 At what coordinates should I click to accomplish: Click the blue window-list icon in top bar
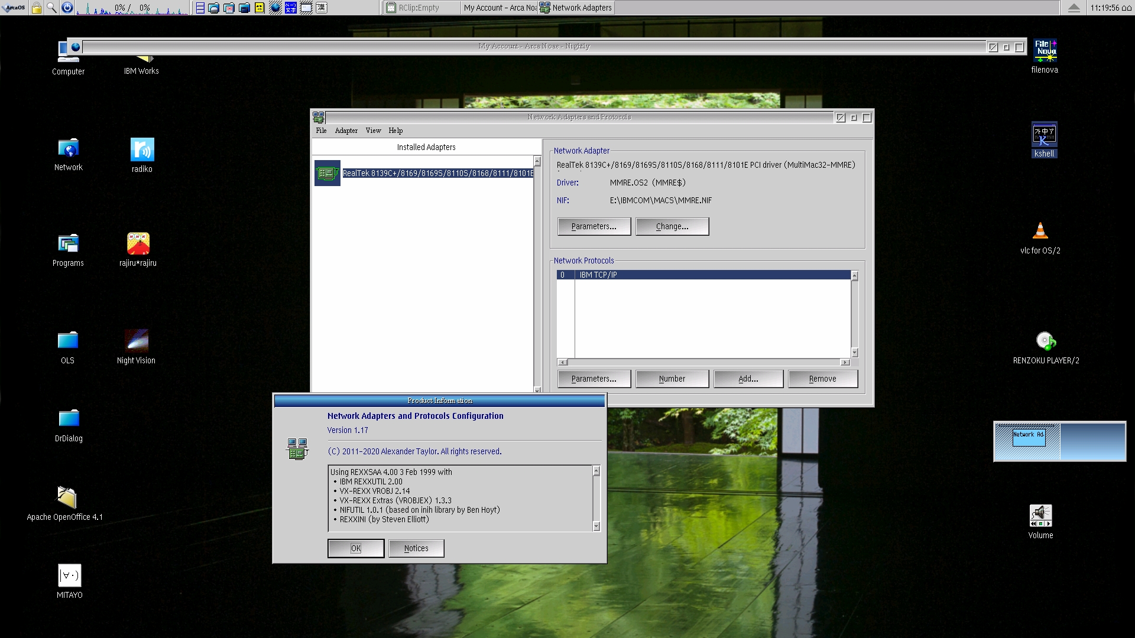click(200, 8)
